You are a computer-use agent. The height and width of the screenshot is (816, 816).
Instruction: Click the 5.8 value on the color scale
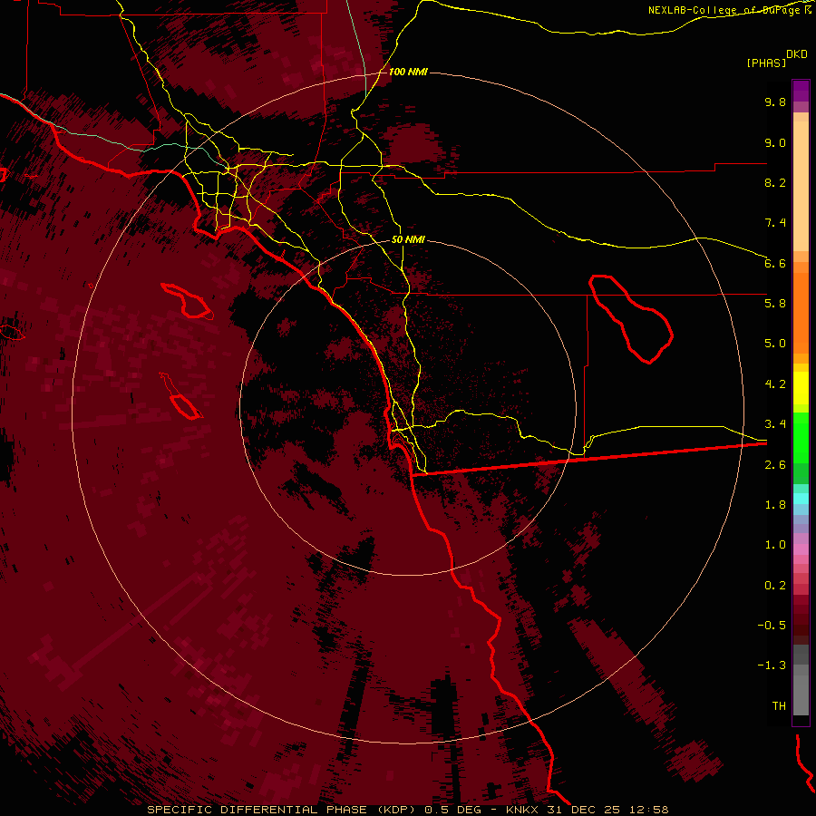[x=775, y=304]
